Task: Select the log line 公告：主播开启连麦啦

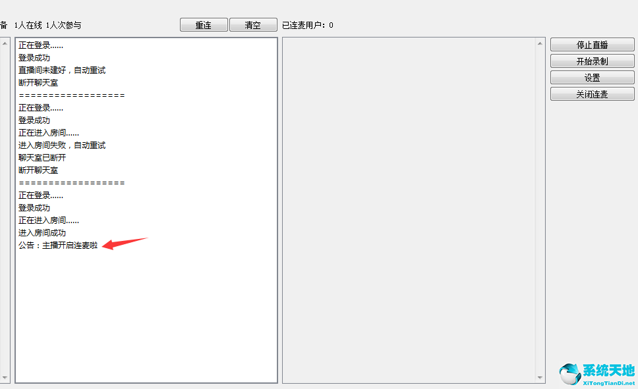Action: click(x=58, y=245)
